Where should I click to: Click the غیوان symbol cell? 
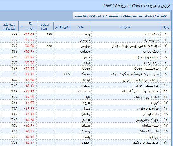[x=82, y=103]
